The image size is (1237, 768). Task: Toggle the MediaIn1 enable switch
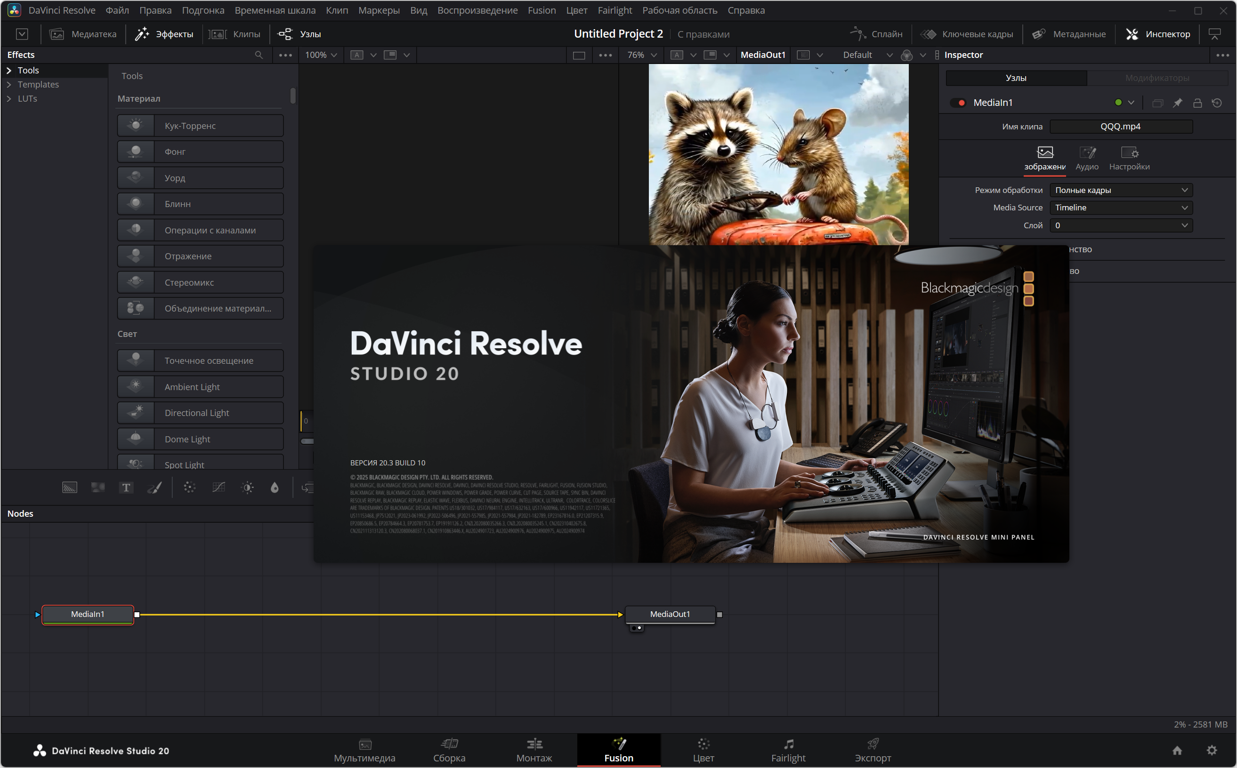pyautogui.click(x=959, y=103)
